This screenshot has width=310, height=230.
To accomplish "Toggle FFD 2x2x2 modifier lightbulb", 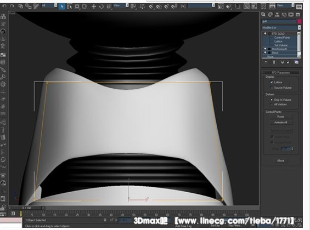I will pos(265,34).
